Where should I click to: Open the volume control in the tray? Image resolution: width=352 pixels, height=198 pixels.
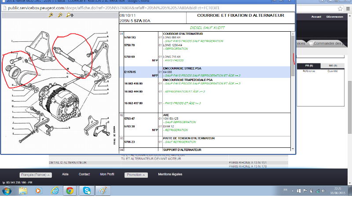tap(323, 191)
